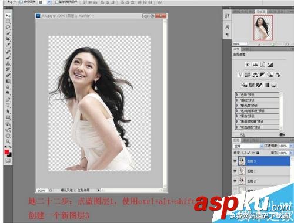Toggle lock transparent pixels
Image resolution: width=294 pixels, height=223 pixels.
tap(244, 153)
